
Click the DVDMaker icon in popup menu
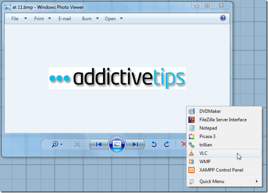click(191, 111)
